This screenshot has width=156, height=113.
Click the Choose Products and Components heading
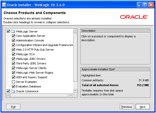click(35, 13)
